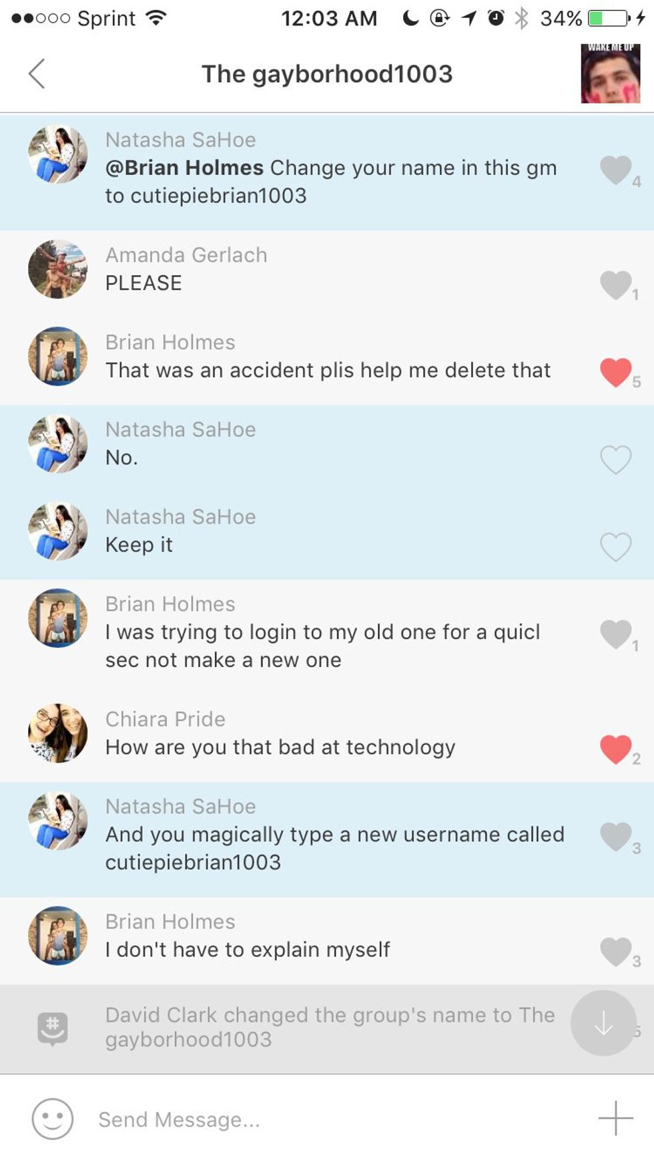Open Amanda Gerlach's profile picture
This screenshot has height=1164, width=654.
(x=58, y=269)
